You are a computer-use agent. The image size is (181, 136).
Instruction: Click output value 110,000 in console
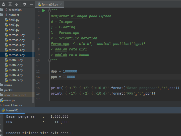pos(62,122)
